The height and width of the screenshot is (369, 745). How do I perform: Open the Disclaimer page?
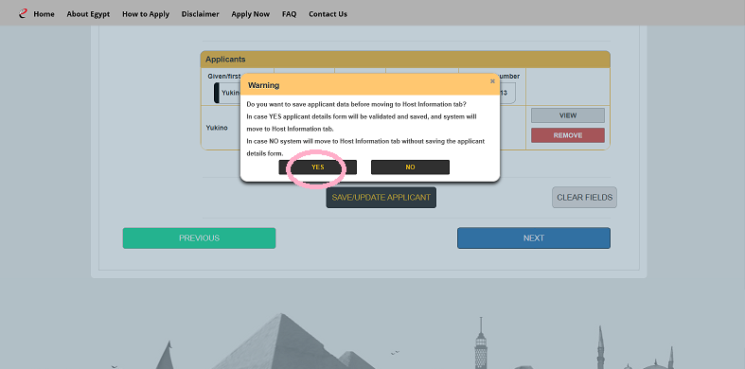point(200,14)
